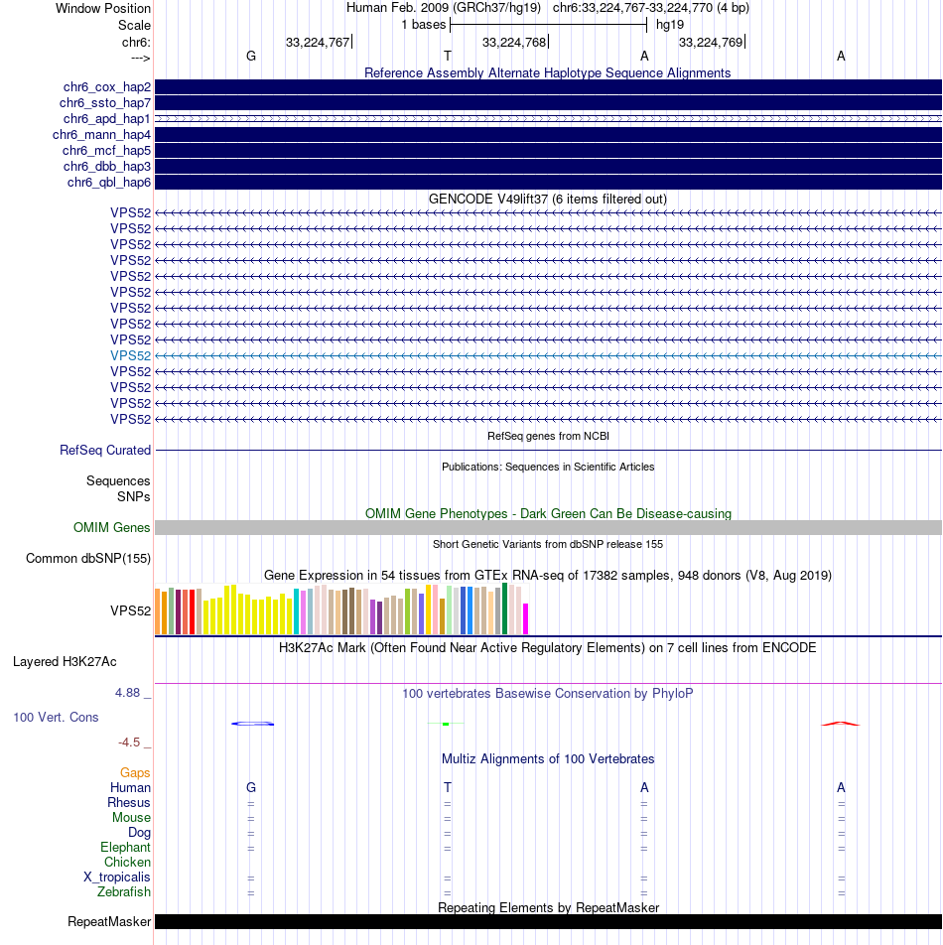Open '100 vertebrates Basewise Conservation by PhyloP' title
This screenshot has width=943, height=945.
tap(547, 694)
